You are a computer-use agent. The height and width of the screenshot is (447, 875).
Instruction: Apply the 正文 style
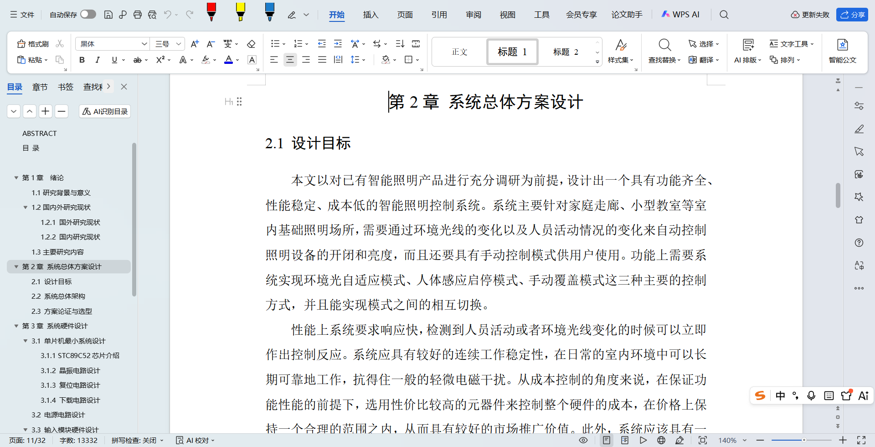460,52
